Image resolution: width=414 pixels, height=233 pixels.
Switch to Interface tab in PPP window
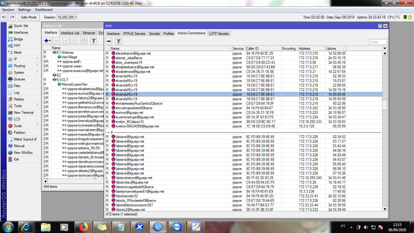(x=113, y=33)
